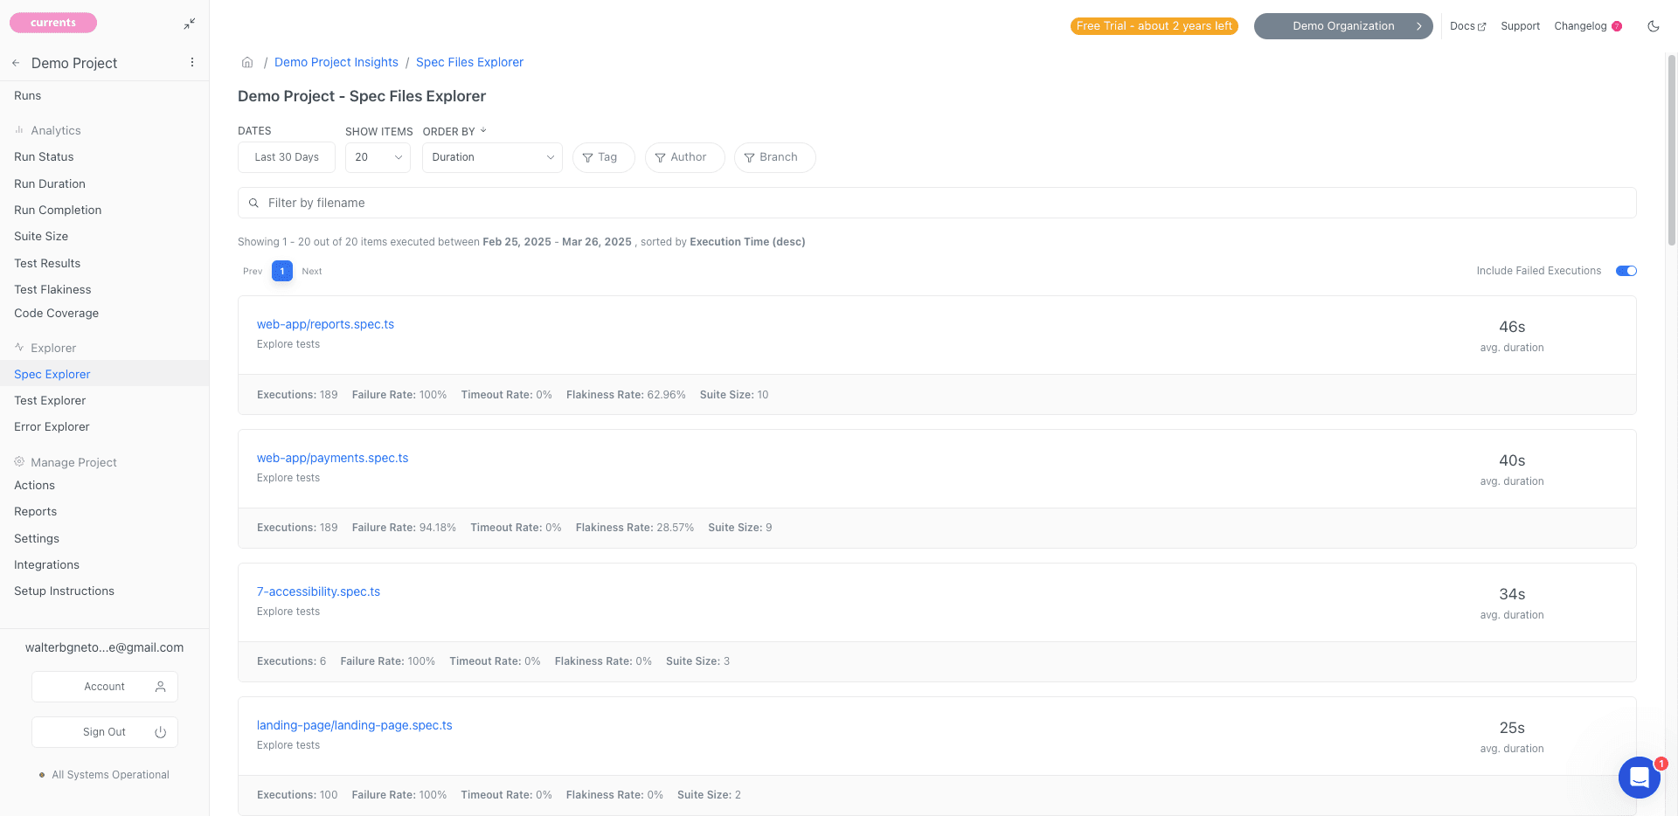Toggle Include Failed Executions switch
Viewport: 1678px width, 816px height.
coord(1626,271)
